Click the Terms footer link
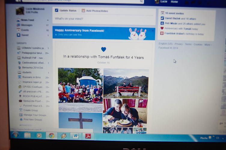This screenshot has width=226, height=150. click(x=188, y=44)
